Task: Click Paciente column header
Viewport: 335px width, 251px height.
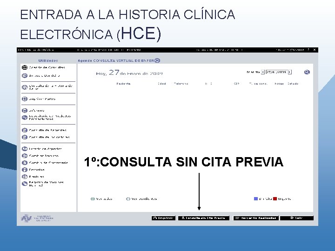Action: pos(123,84)
